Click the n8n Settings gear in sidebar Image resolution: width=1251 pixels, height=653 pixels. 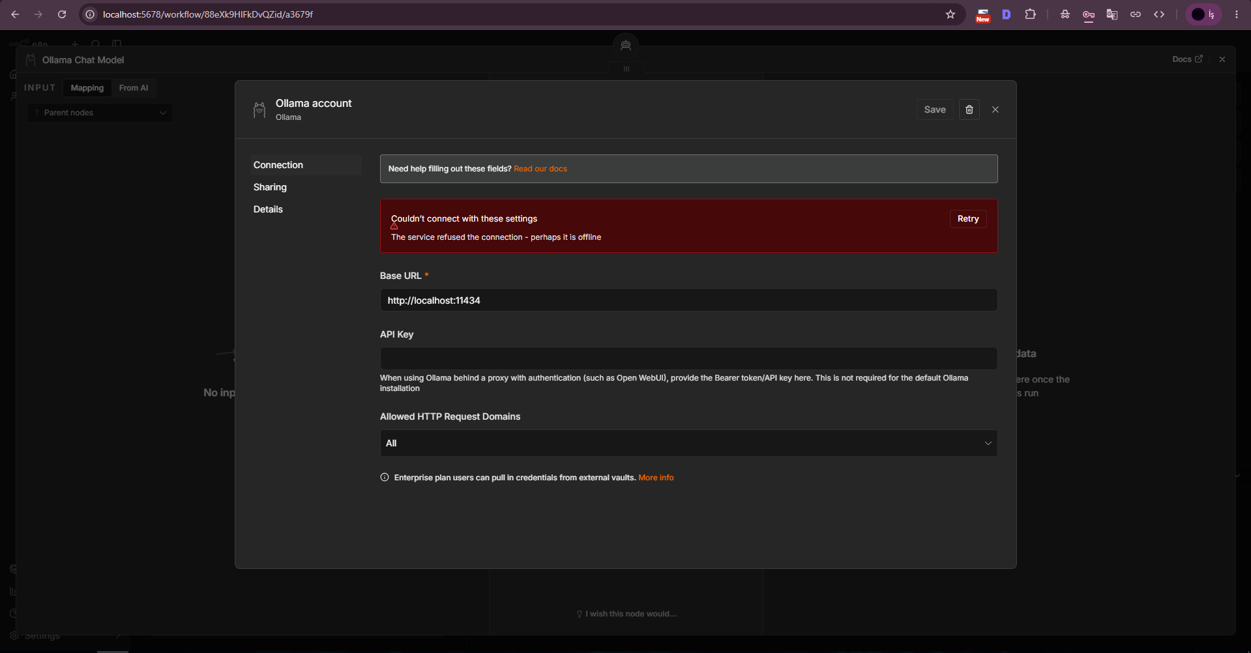coord(14,636)
